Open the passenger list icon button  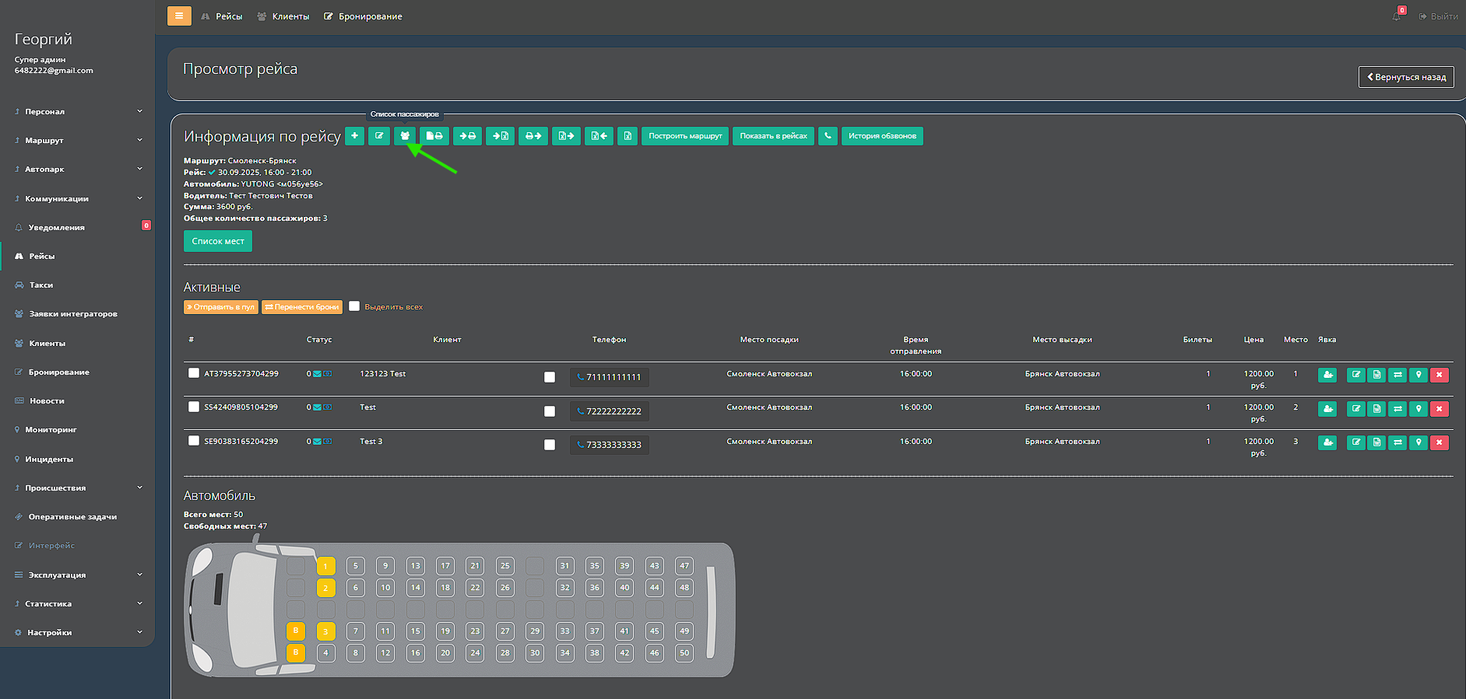(405, 136)
